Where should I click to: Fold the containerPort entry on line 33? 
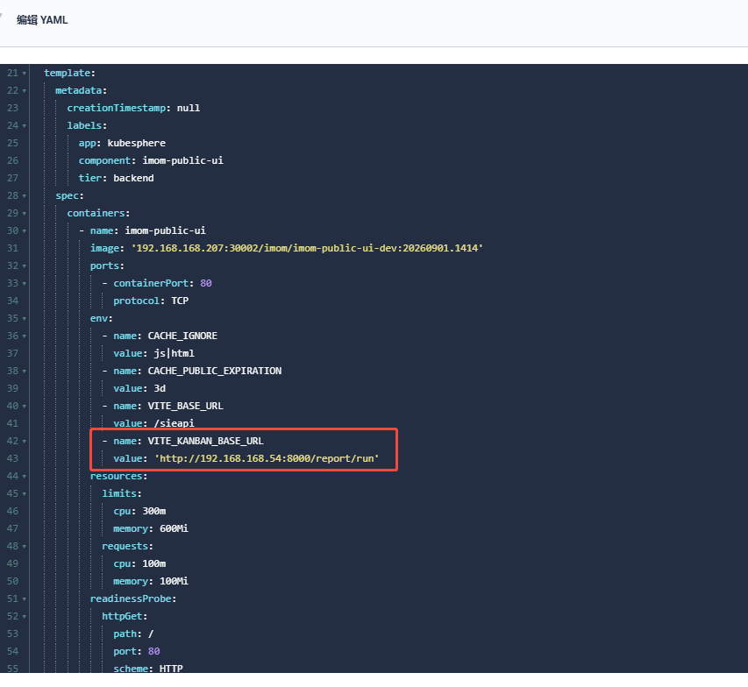click(x=25, y=284)
